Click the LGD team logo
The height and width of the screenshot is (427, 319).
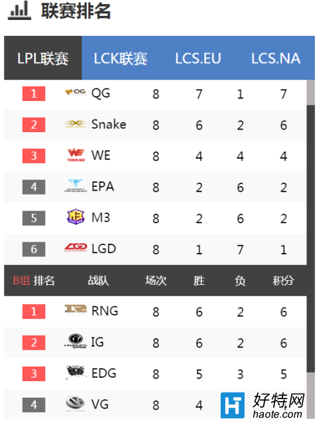76,248
